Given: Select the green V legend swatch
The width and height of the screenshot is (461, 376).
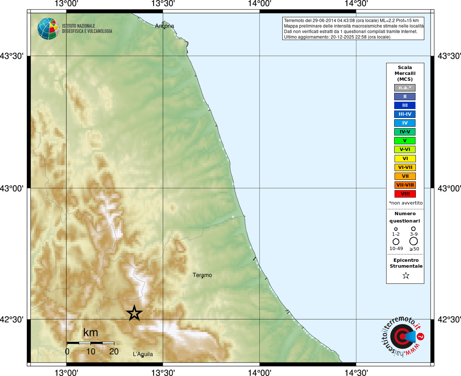Looking at the screenshot, I should coord(405,141).
